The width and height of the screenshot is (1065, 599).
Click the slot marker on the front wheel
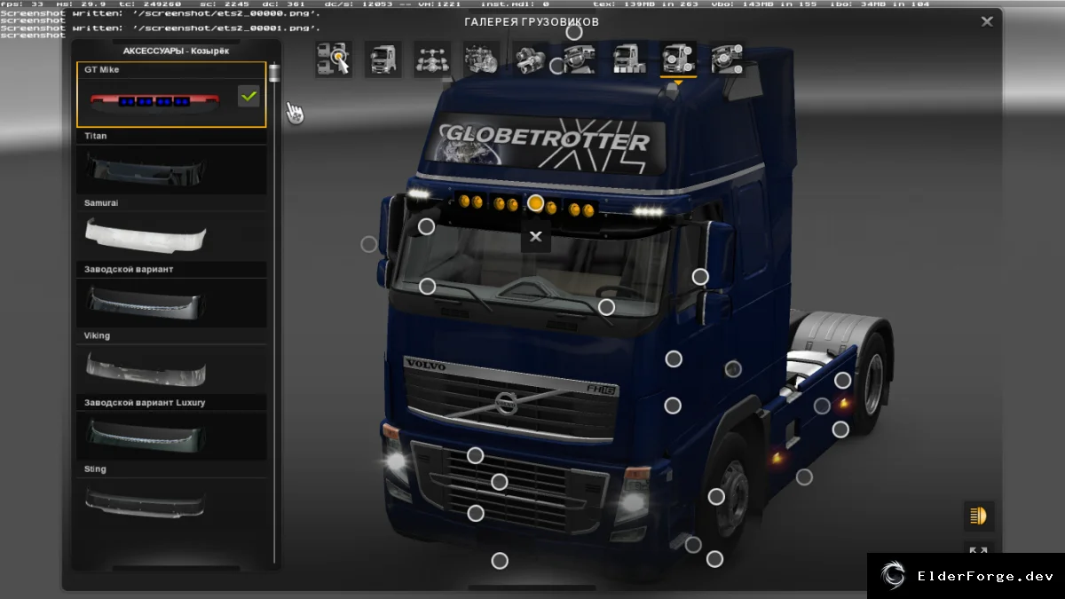716,496
